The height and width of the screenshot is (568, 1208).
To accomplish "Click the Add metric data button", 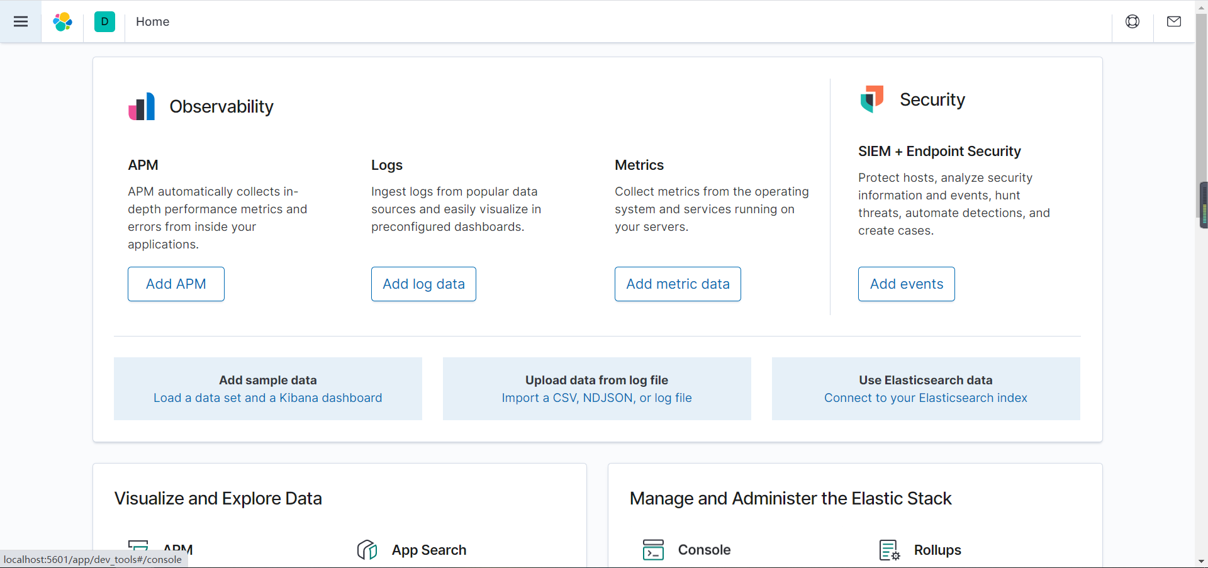I will tap(678, 284).
